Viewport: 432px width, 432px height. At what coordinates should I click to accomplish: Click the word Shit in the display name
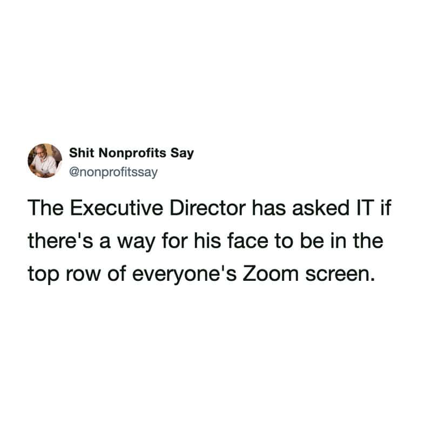tap(82, 153)
